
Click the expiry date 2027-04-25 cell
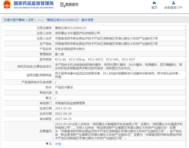point(63,119)
